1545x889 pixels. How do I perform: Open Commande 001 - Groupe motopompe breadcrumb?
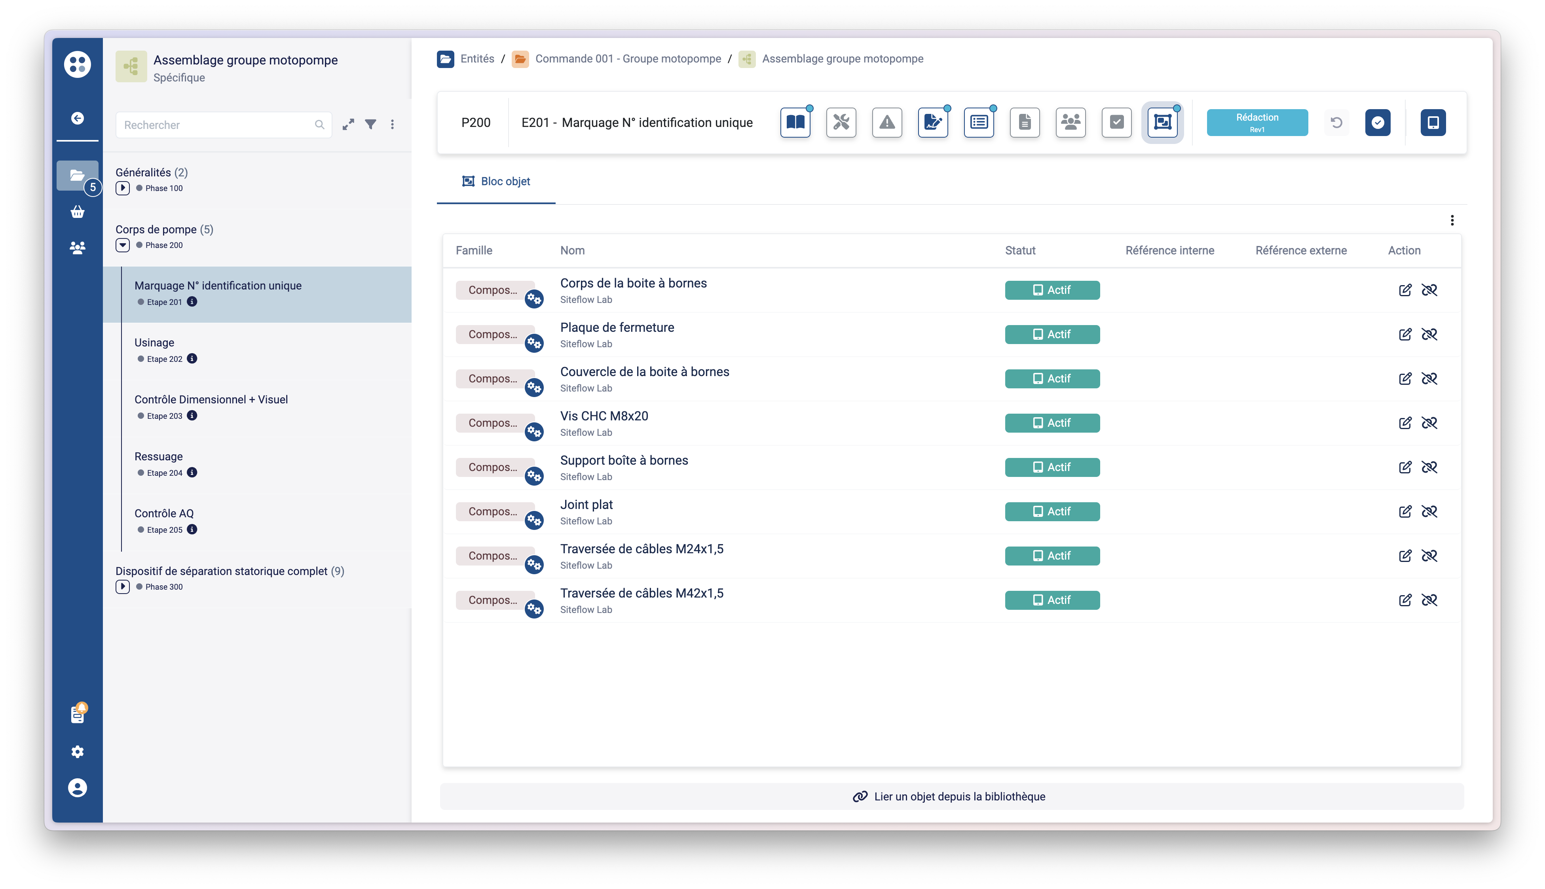tap(627, 59)
